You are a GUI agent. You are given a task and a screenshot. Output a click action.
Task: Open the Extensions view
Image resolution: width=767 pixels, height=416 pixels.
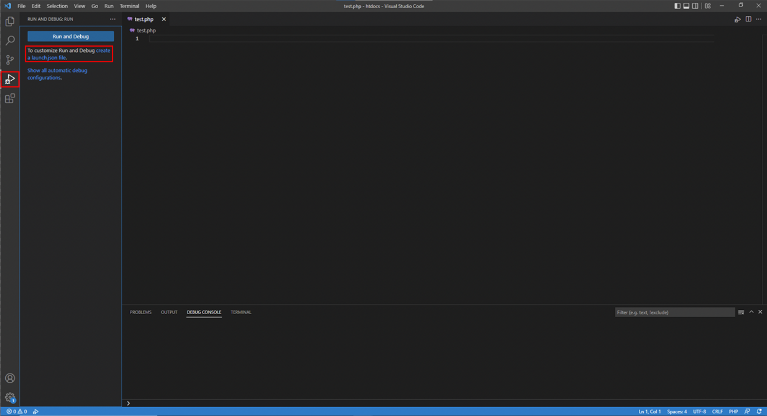[x=10, y=98]
